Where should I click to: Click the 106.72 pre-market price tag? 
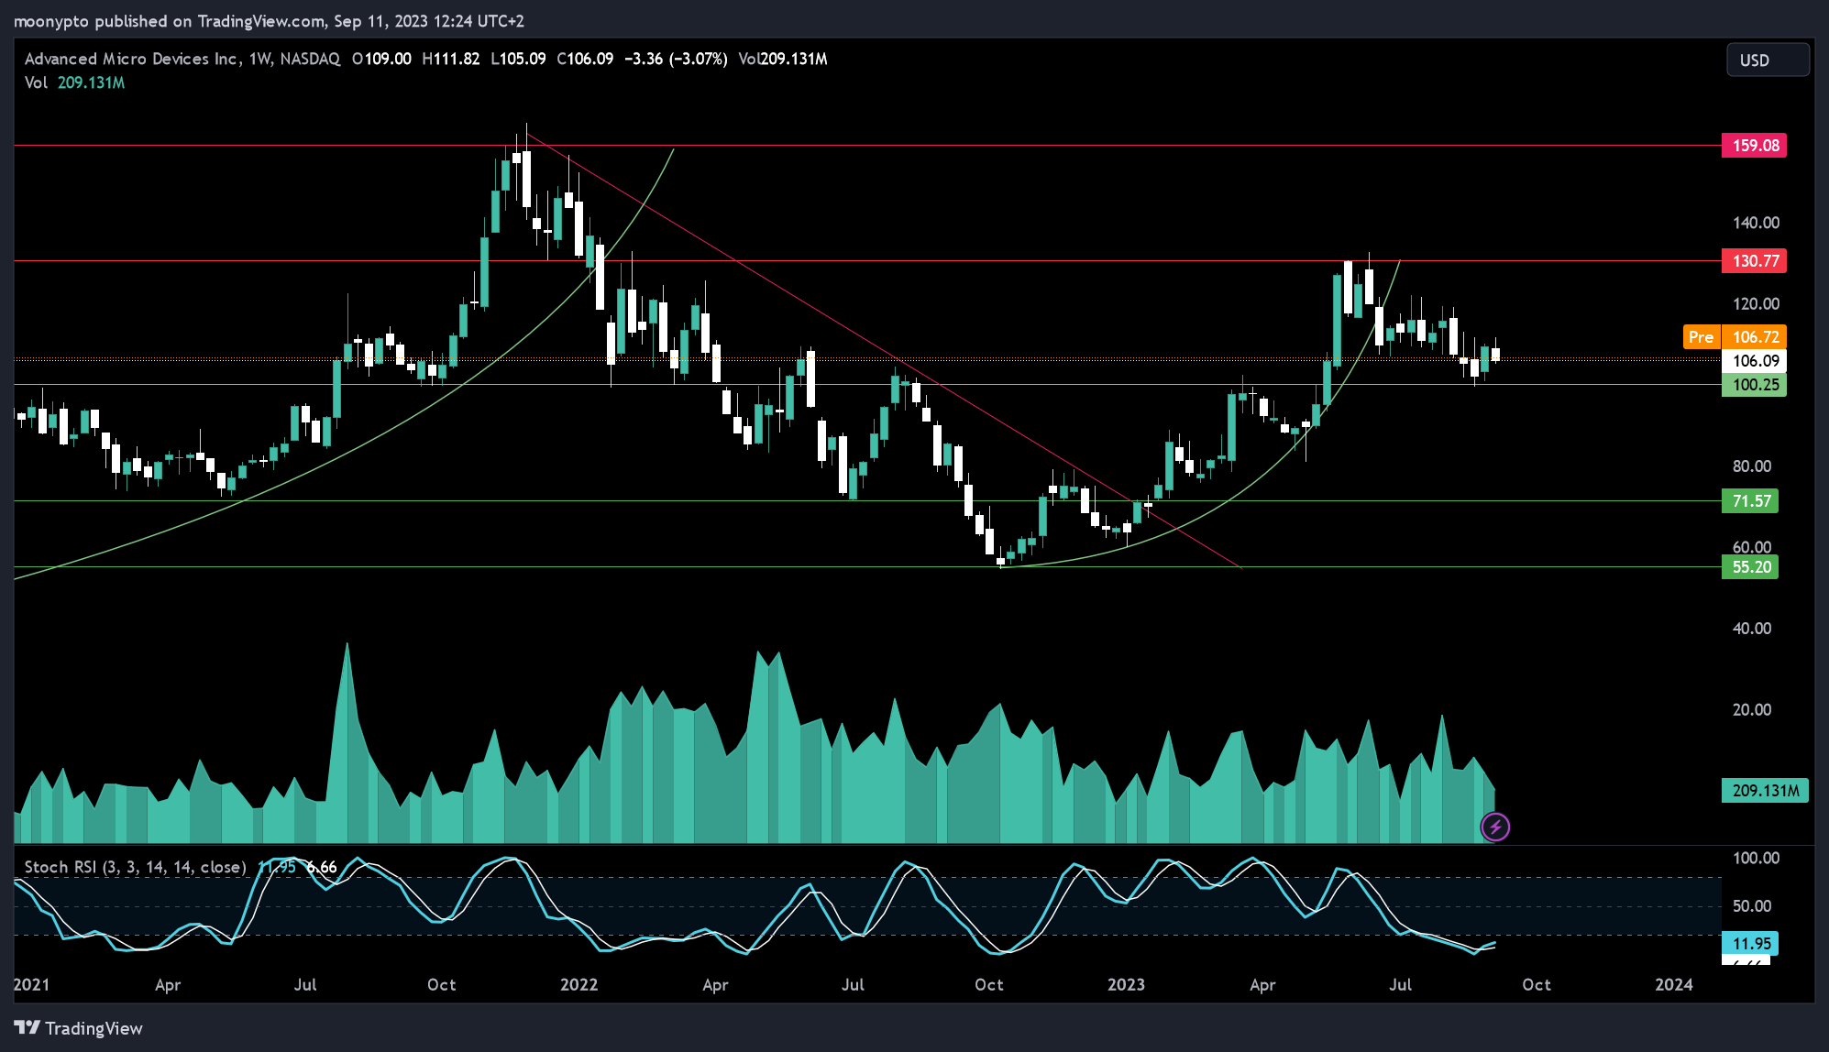point(1755,337)
